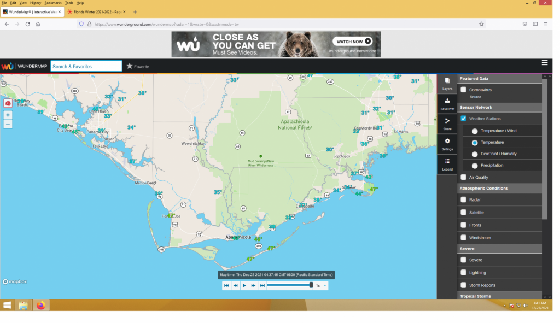Open the 1x playback speed dropdown
Viewport: 560px width, 323px height.
click(321, 285)
